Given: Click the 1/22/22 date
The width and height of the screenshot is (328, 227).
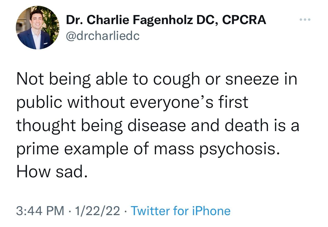Looking at the screenshot, I should click(97, 211).
